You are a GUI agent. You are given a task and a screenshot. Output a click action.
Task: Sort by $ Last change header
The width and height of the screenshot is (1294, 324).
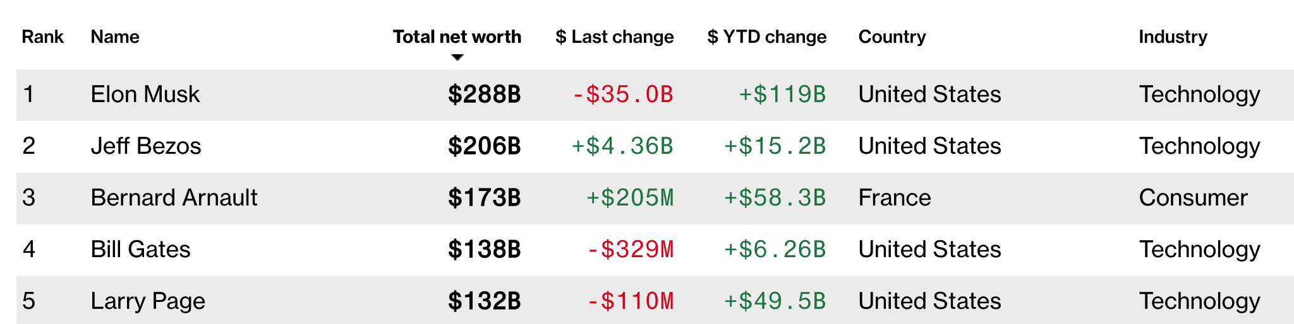(614, 37)
